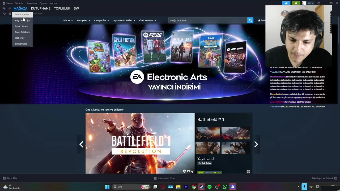Click the store search magnifier button

(250, 20)
